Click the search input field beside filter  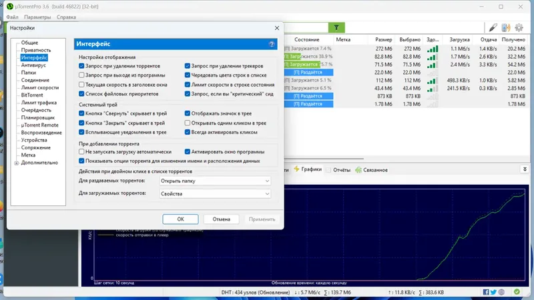tap(306, 27)
